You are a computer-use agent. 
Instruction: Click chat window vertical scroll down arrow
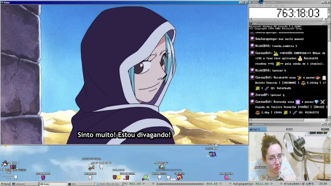click(x=329, y=117)
